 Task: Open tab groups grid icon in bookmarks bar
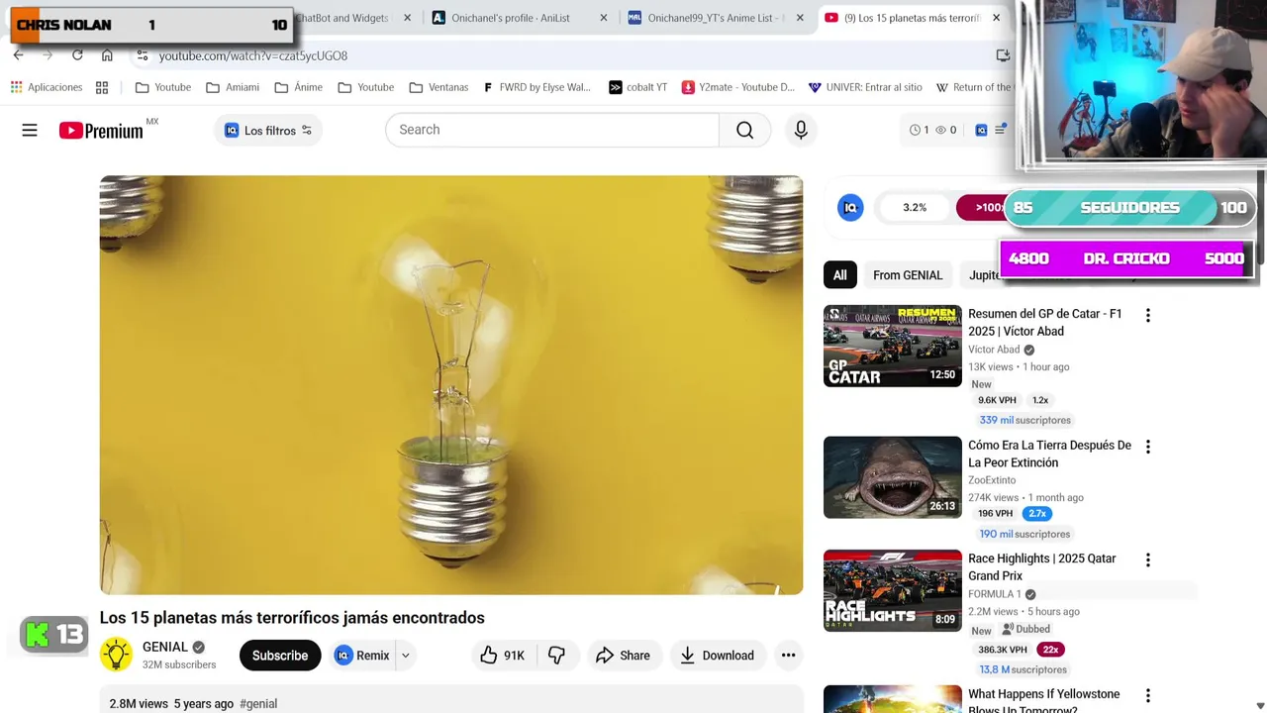pyautogui.click(x=102, y=87)
